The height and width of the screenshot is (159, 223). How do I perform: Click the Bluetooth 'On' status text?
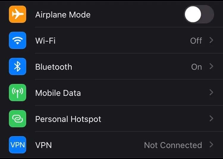pyautogui.click(x=197, y=67)
